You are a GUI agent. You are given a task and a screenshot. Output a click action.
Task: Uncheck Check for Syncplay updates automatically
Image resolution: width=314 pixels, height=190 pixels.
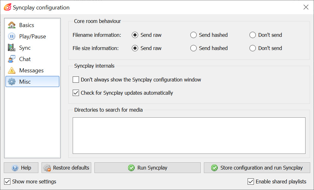click(x=76, y=93)
